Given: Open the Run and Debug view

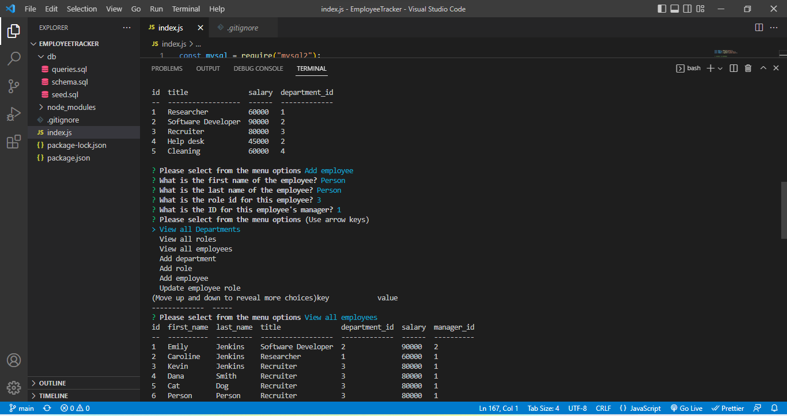Looking at the screenshot, I should point(14,114).
